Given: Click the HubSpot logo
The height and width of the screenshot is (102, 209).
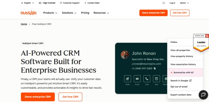Looking at the screenshot, I should click(x=29, y=13).
